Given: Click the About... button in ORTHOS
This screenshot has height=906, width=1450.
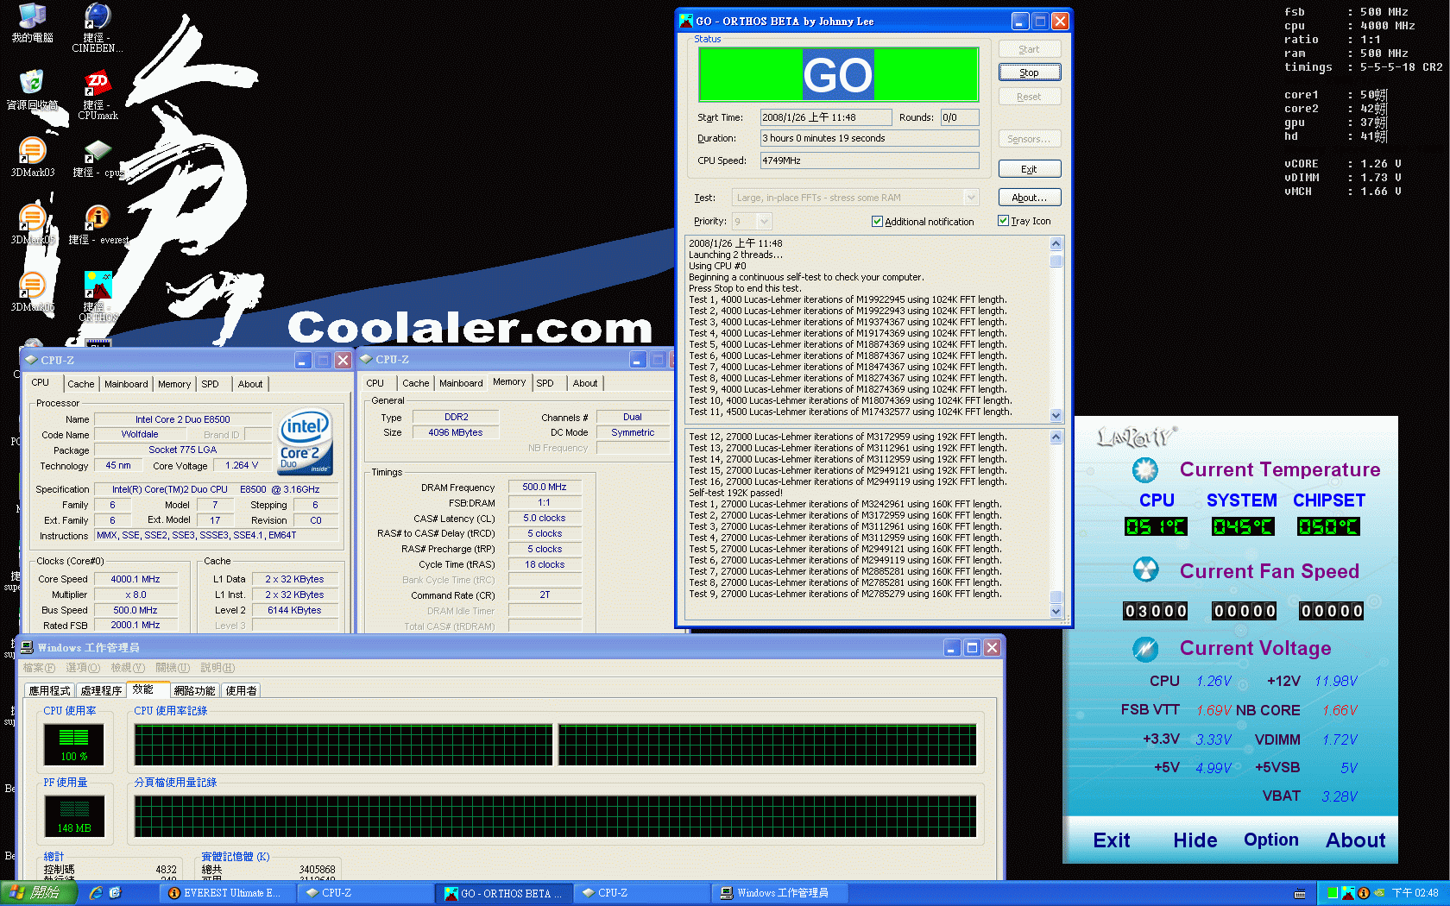Looking at the screenshot, I should [1030, 198].
